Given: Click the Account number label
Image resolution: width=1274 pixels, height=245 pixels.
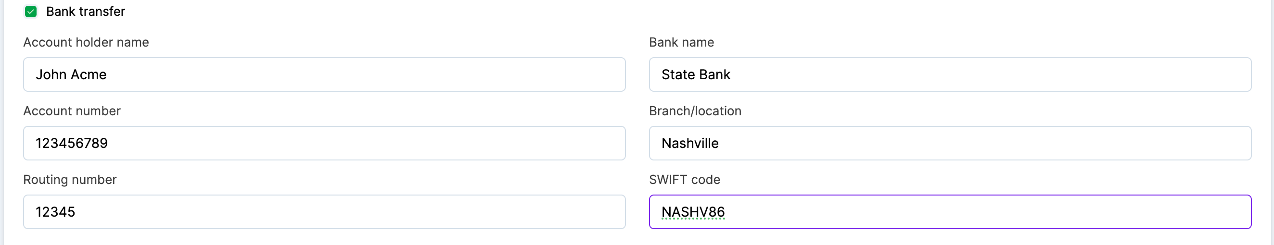Looking at the screenshot, I should [x=72, y=111].
